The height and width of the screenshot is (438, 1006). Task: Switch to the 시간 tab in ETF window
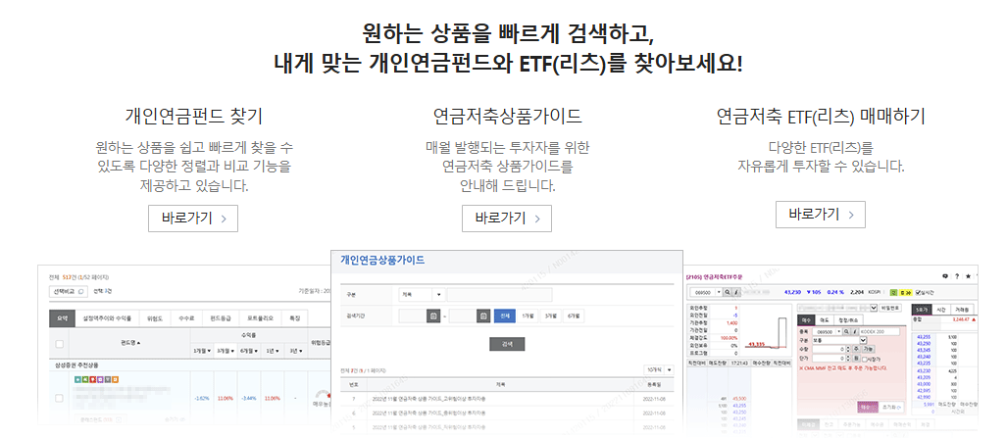[941, 310]
